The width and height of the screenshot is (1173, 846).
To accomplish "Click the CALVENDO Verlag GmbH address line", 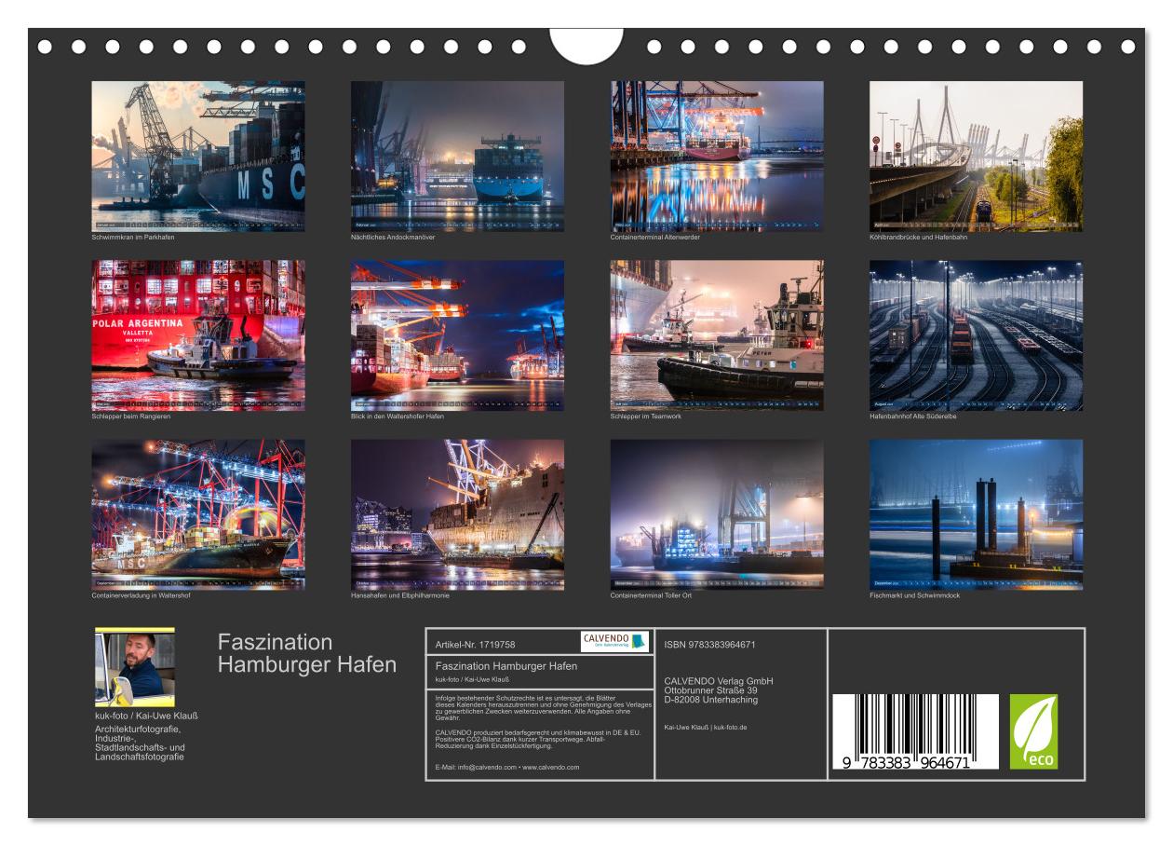I will tap(719, 681).
